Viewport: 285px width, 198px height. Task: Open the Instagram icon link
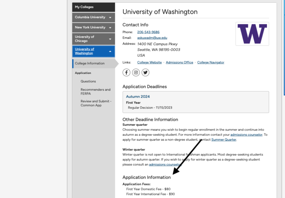136,73
